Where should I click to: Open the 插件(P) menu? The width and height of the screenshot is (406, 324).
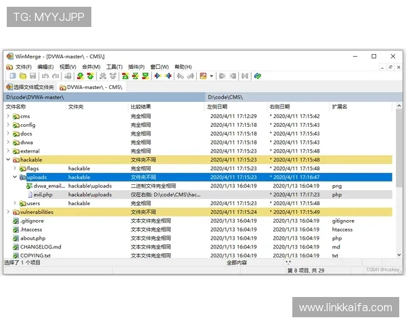point(136,67)
